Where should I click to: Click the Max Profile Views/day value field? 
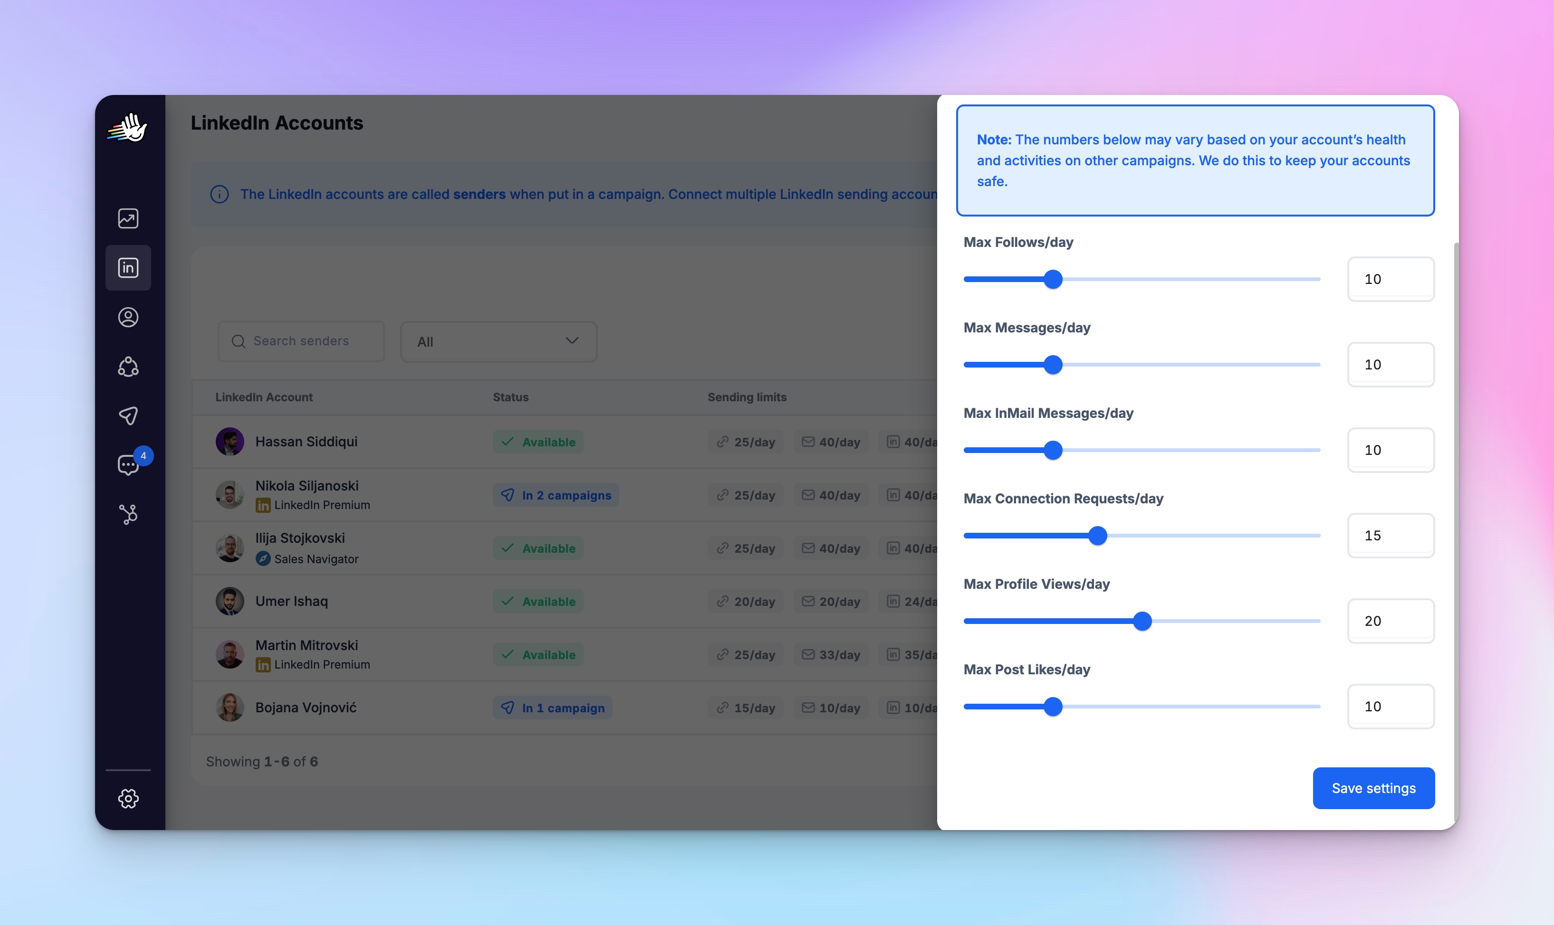click(1391, 621)
